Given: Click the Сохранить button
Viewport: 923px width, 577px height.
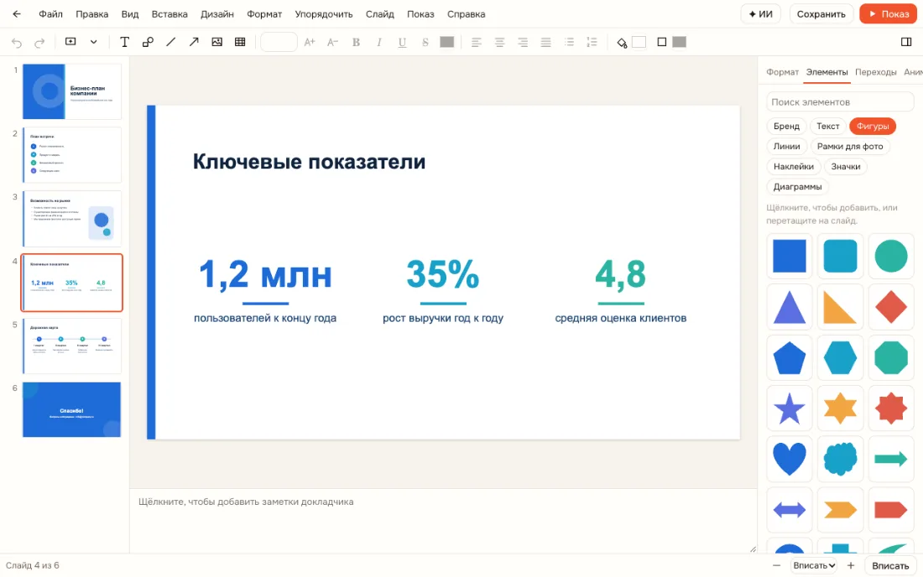Looking at the screenshot, I should coord(821,14).
